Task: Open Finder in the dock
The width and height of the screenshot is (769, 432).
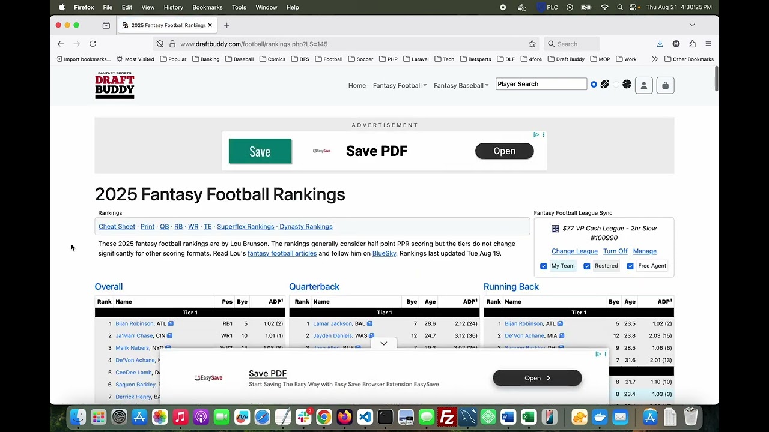Action: 78,416
